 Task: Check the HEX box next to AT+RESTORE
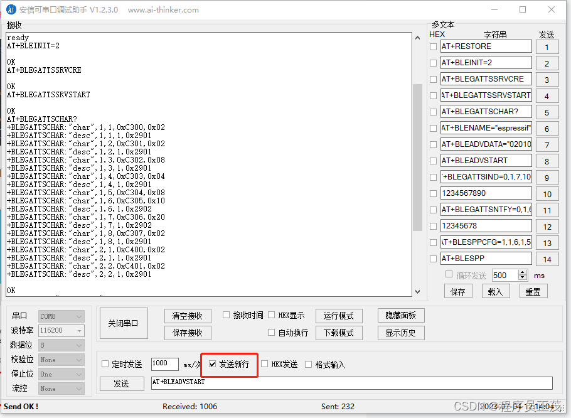[x=433, y=46]
